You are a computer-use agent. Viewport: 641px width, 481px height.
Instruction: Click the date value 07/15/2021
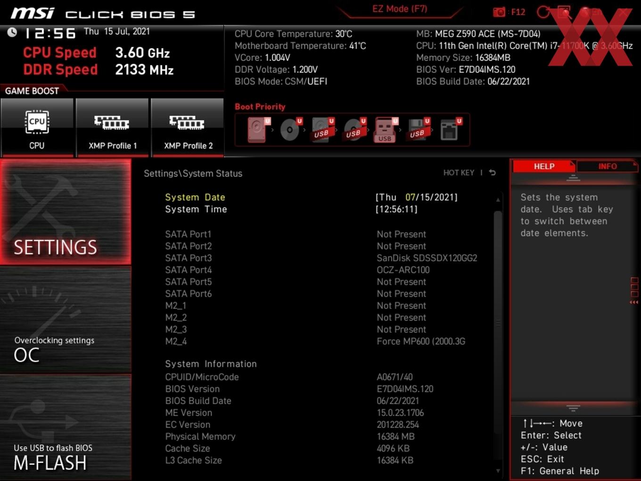431,197
